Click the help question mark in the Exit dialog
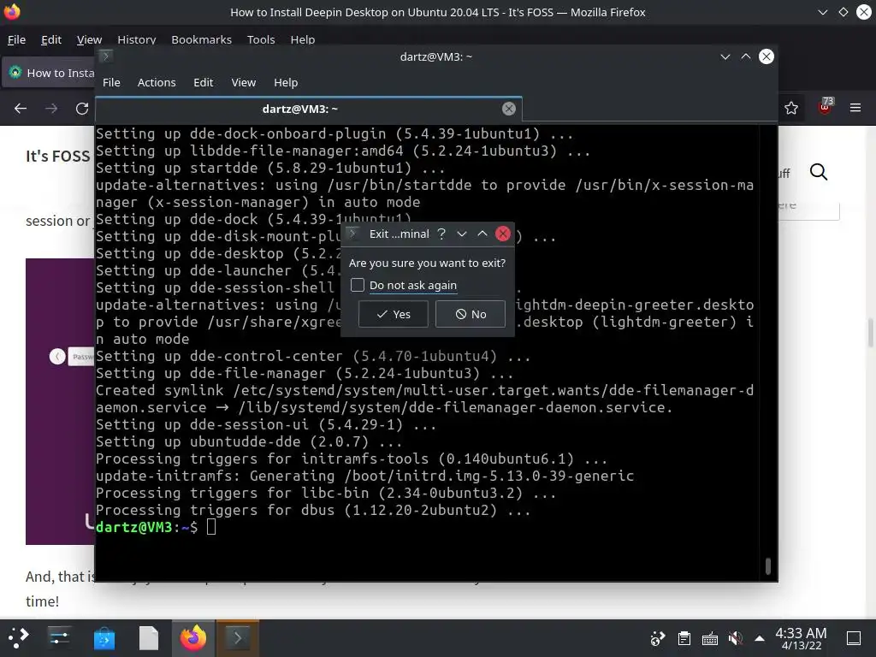The image size is (876, 657). coord(441,234)
